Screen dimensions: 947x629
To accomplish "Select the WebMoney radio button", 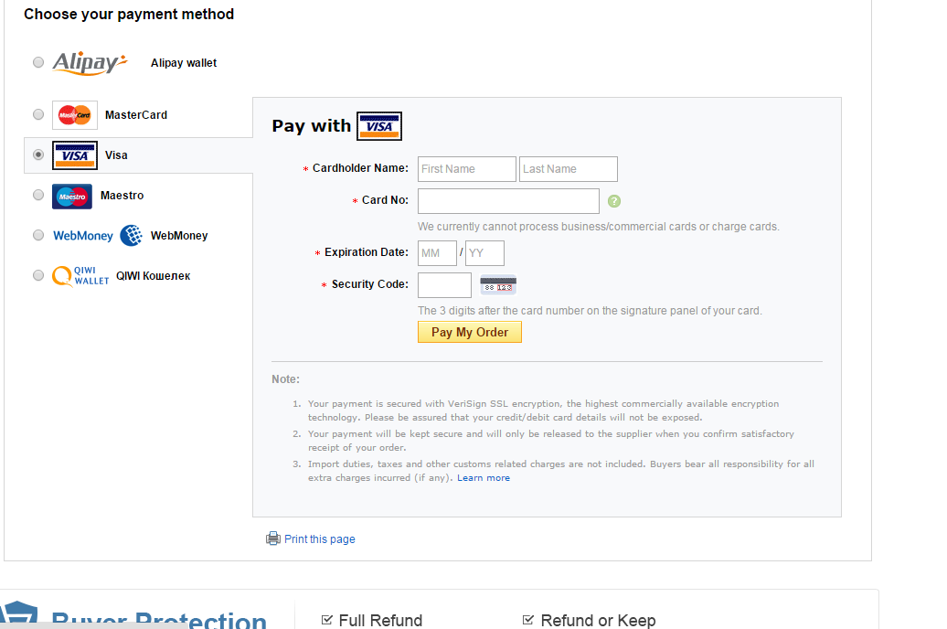I will coord(38,235).
